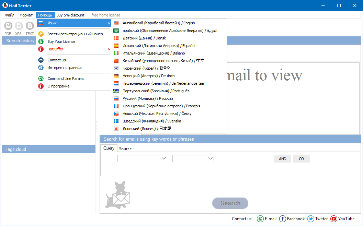The width and height of the screenshot is (363, 226).
Task: Click the Russian flag icon beside Русский (Молдова)
Action: point(116,98)
